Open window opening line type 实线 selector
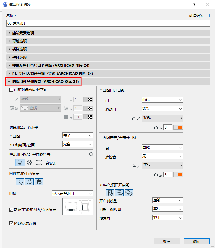 click(162, 166)
